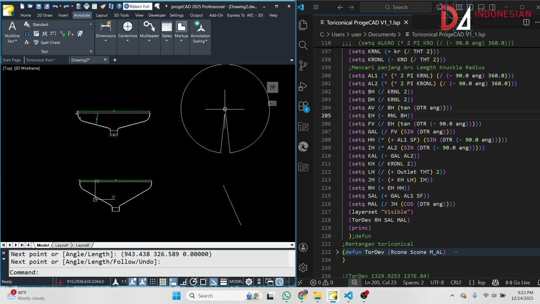The height and width of the screenshot is (304, 540).
Task: Open the Standard text style dropdown
Action: (90, 24)
